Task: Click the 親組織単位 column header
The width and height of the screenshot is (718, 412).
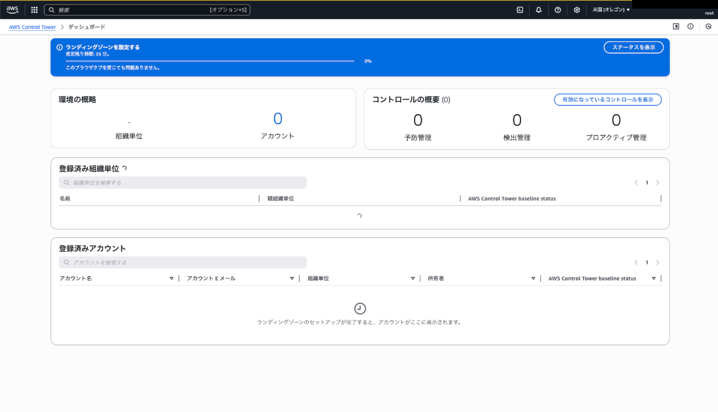Action: (281, 199)
